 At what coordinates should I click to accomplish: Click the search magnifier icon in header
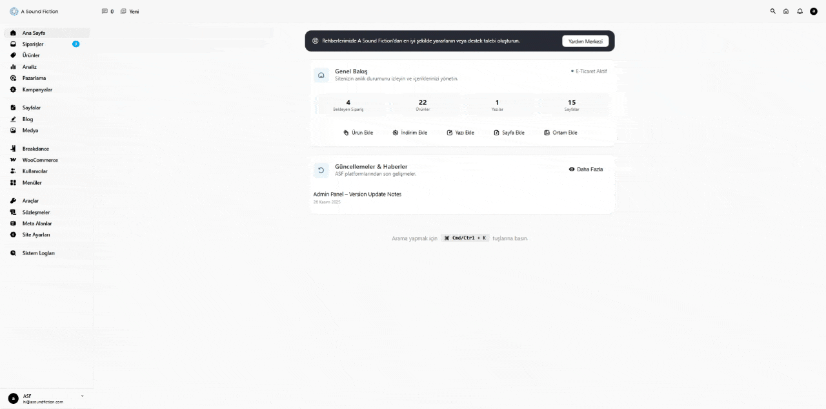(x=773, y=11)
